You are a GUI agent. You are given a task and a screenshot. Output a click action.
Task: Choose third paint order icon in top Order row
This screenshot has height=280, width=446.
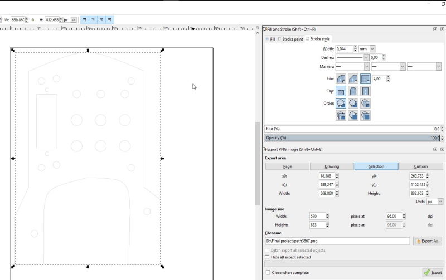[365, 103]
